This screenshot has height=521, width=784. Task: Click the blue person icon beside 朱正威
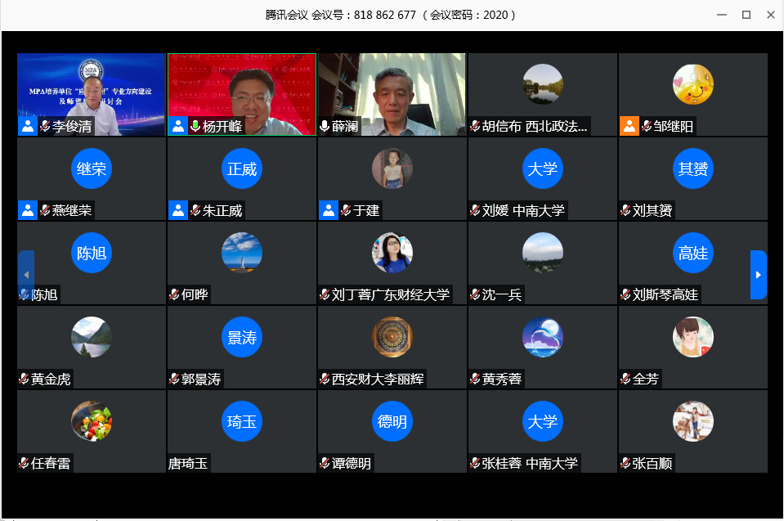click(x=178, y=211)
